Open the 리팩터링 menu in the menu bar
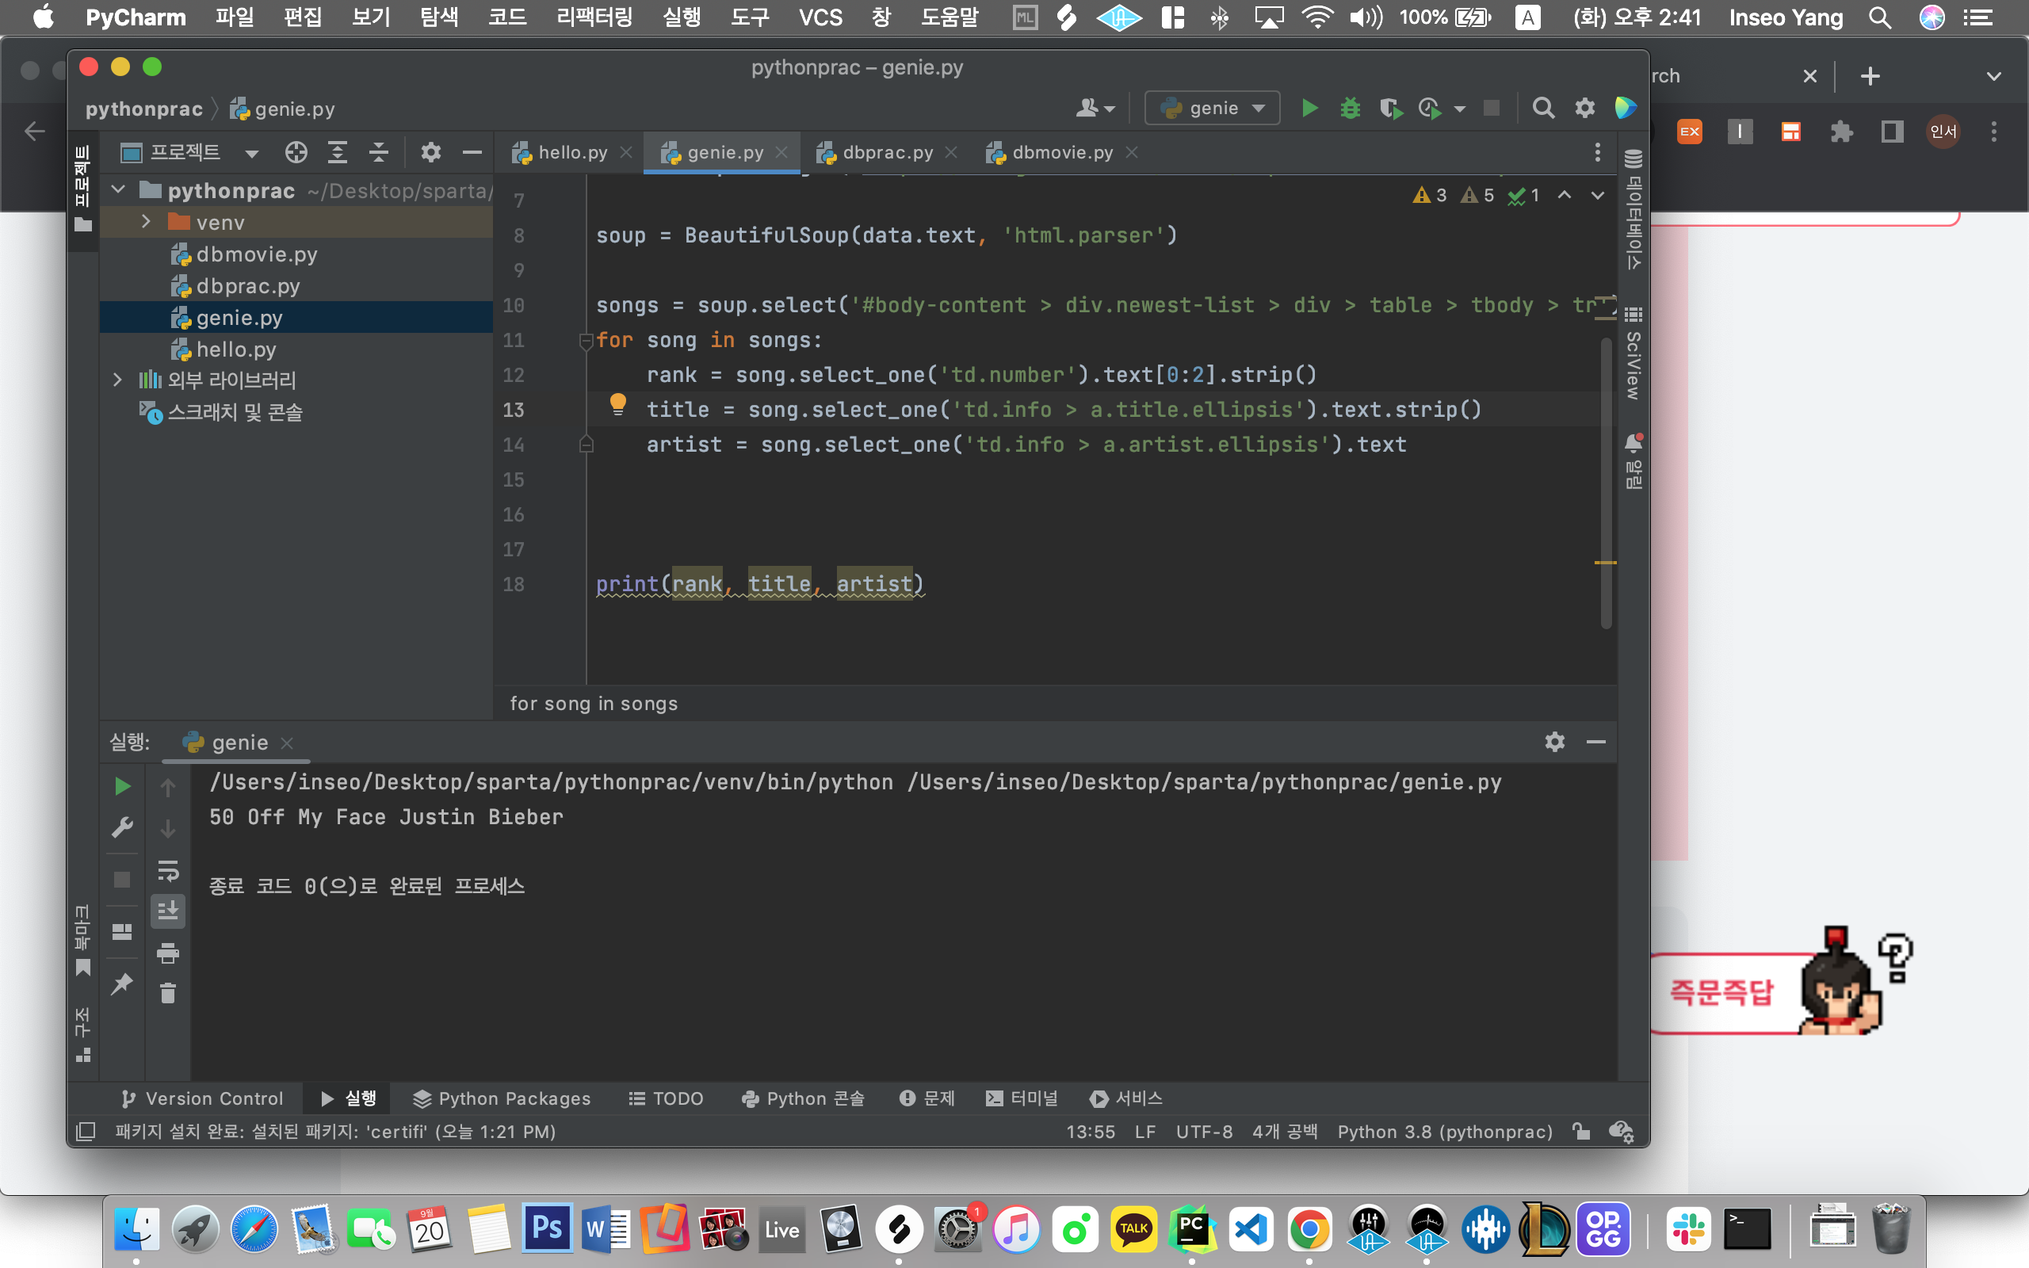 click(x=594, y=17)
